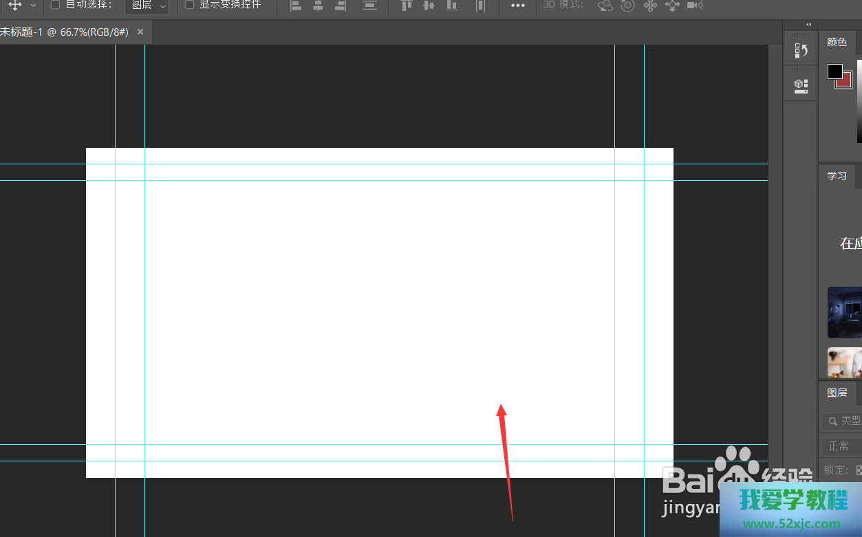This screenshot has height=537, width=862.
Task: Open the 3D panel cube icon
Action: [801, 86]
